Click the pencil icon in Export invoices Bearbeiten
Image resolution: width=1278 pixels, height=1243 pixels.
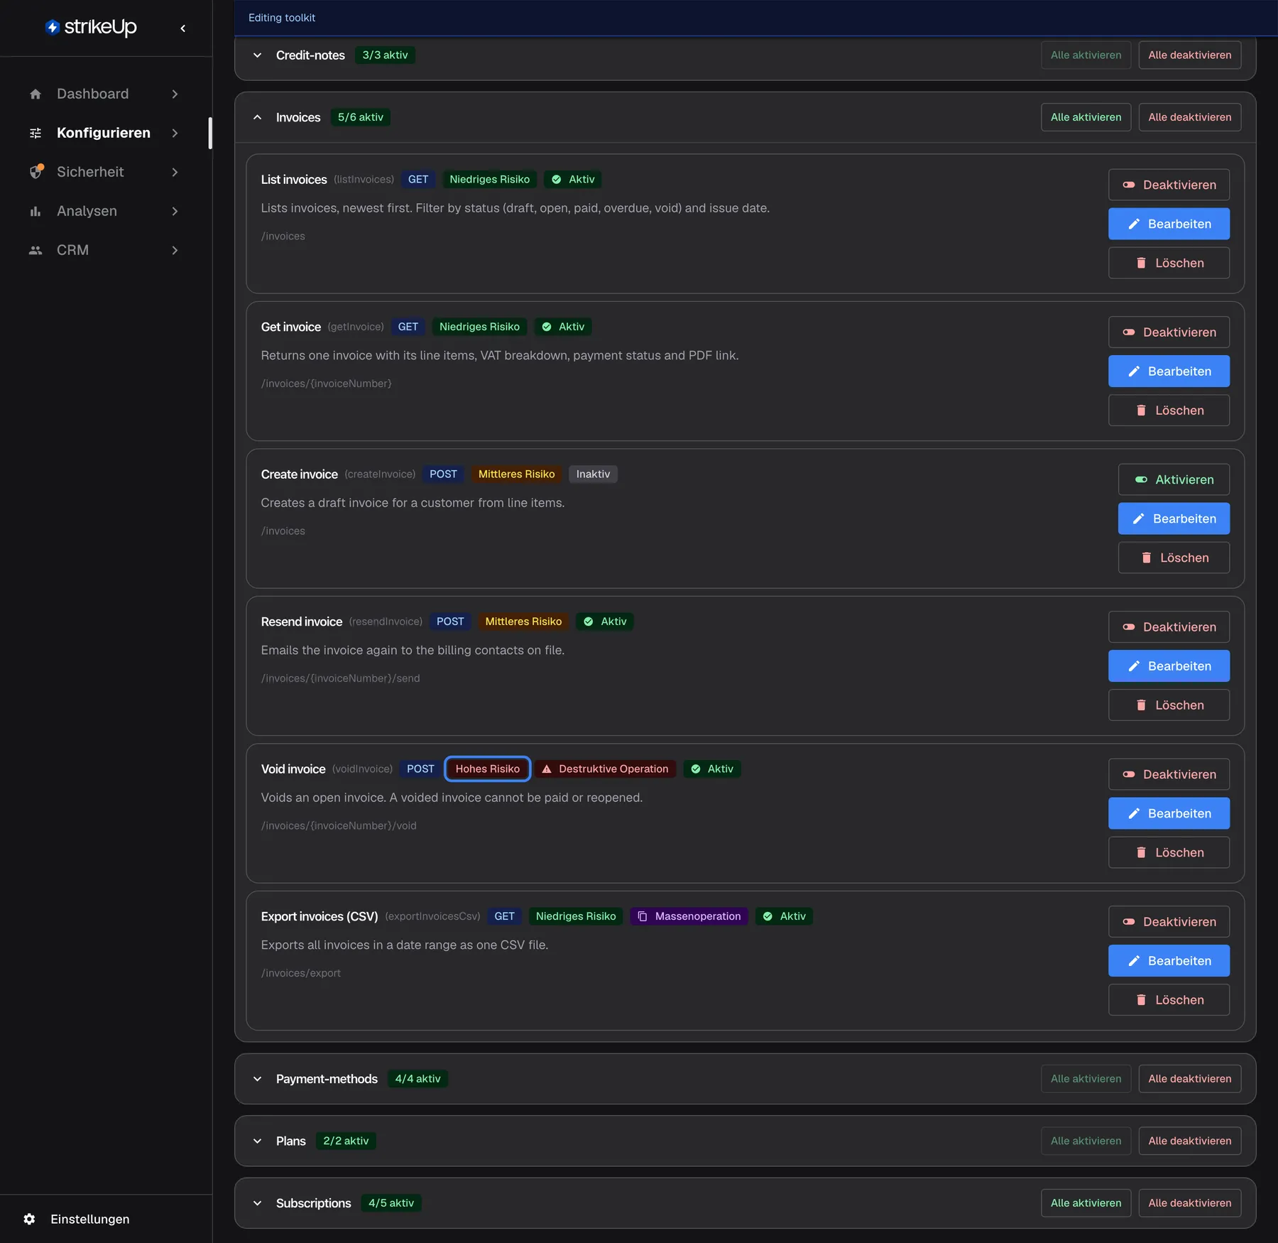(1134, 961)
